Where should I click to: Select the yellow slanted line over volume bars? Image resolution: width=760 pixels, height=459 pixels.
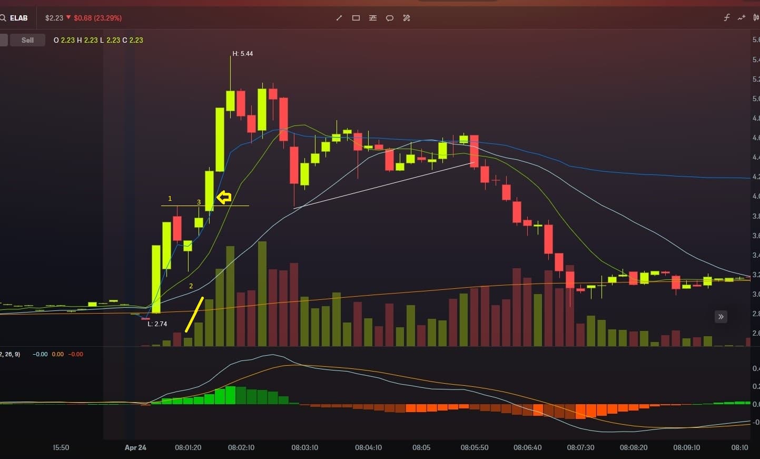tap(194, 315)
